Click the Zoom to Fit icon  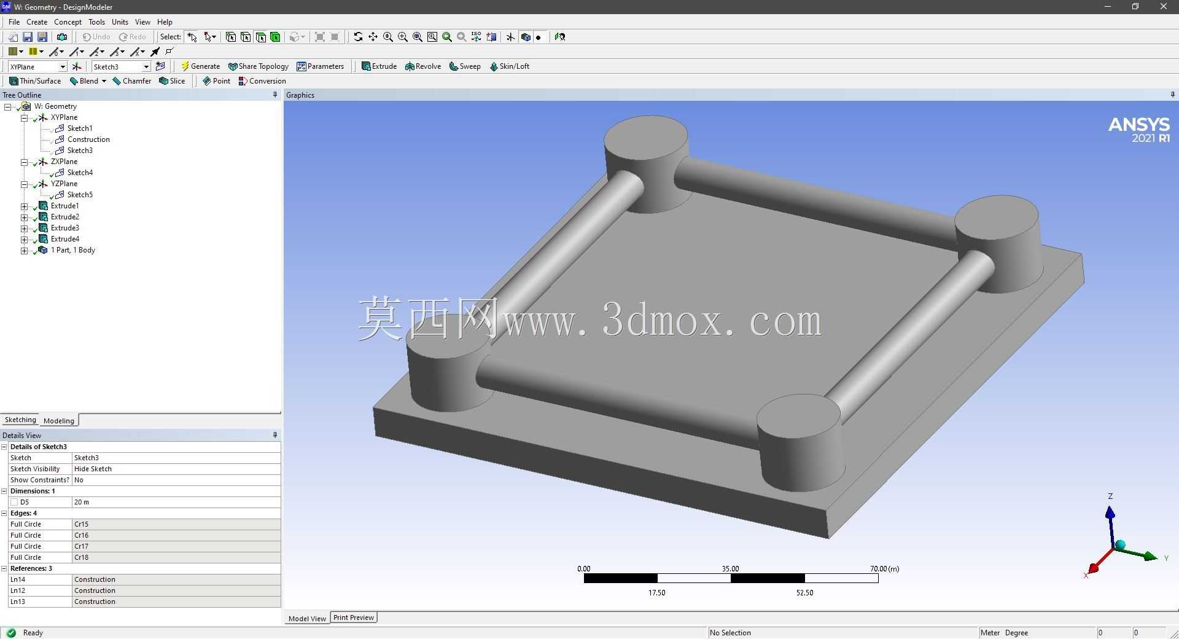click(x=418, y=37)
